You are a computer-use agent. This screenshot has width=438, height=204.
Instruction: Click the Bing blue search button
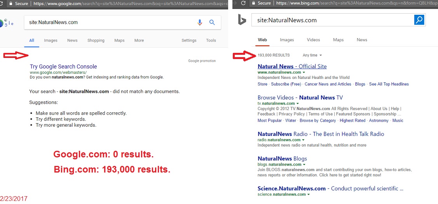419,20
